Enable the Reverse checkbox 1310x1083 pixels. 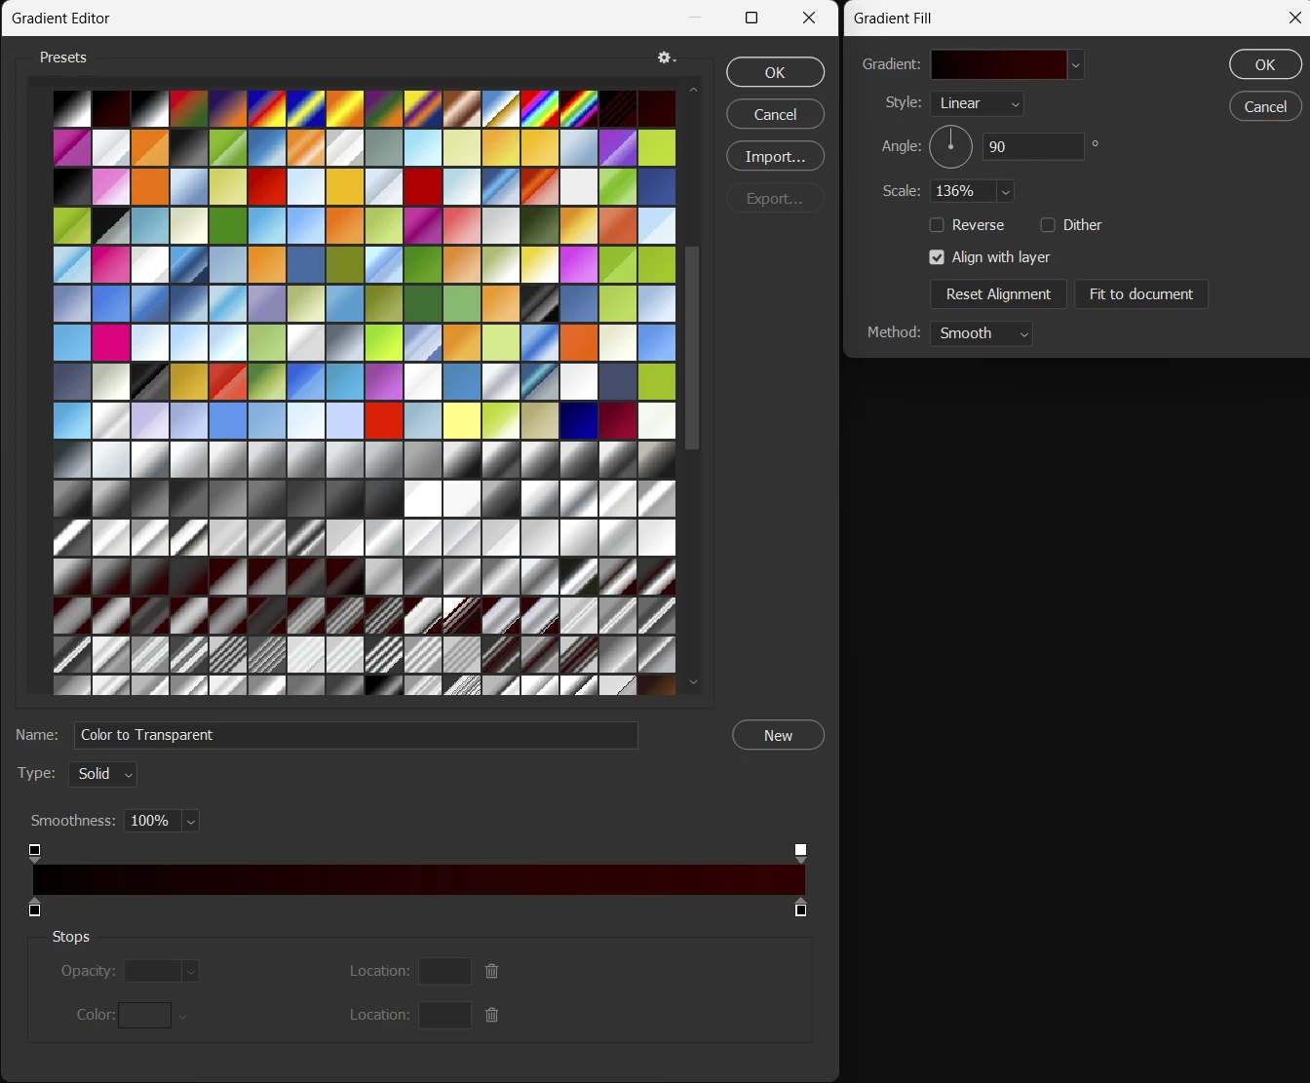point(937,225)
